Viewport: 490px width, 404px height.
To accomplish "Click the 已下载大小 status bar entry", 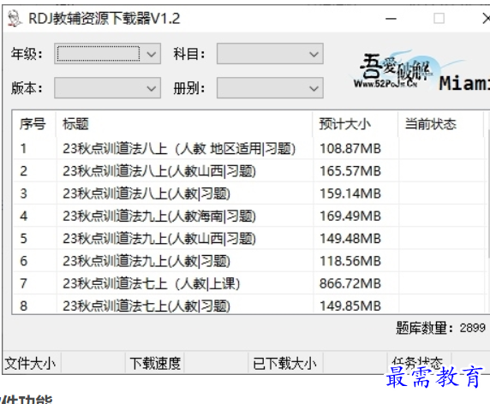I will click(284, 363).
